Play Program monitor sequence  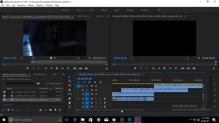165,68
